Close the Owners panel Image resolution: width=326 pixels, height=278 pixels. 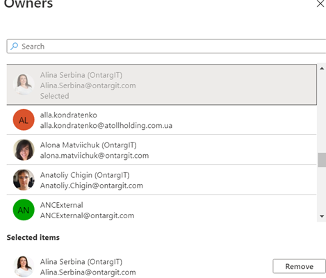tap(320, 3)
